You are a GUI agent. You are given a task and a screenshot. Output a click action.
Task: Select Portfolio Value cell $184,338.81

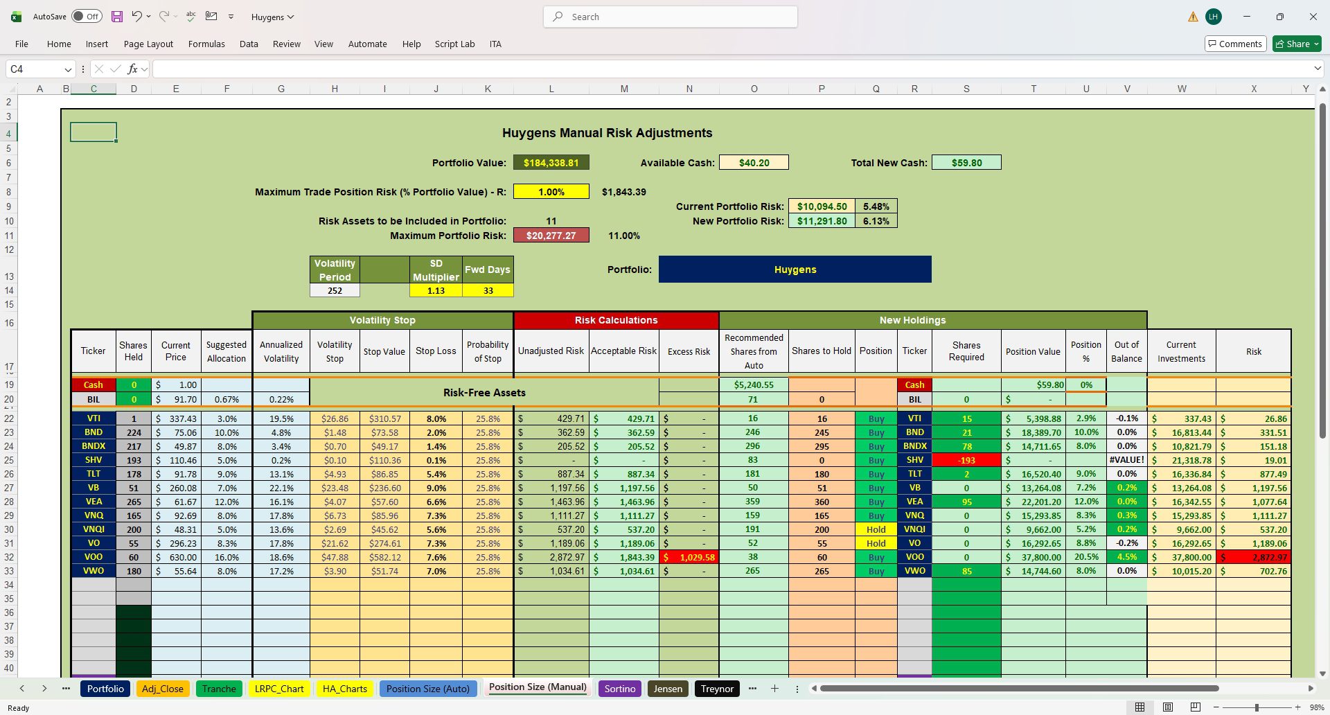pyautogui.click(x=551, y=163)
